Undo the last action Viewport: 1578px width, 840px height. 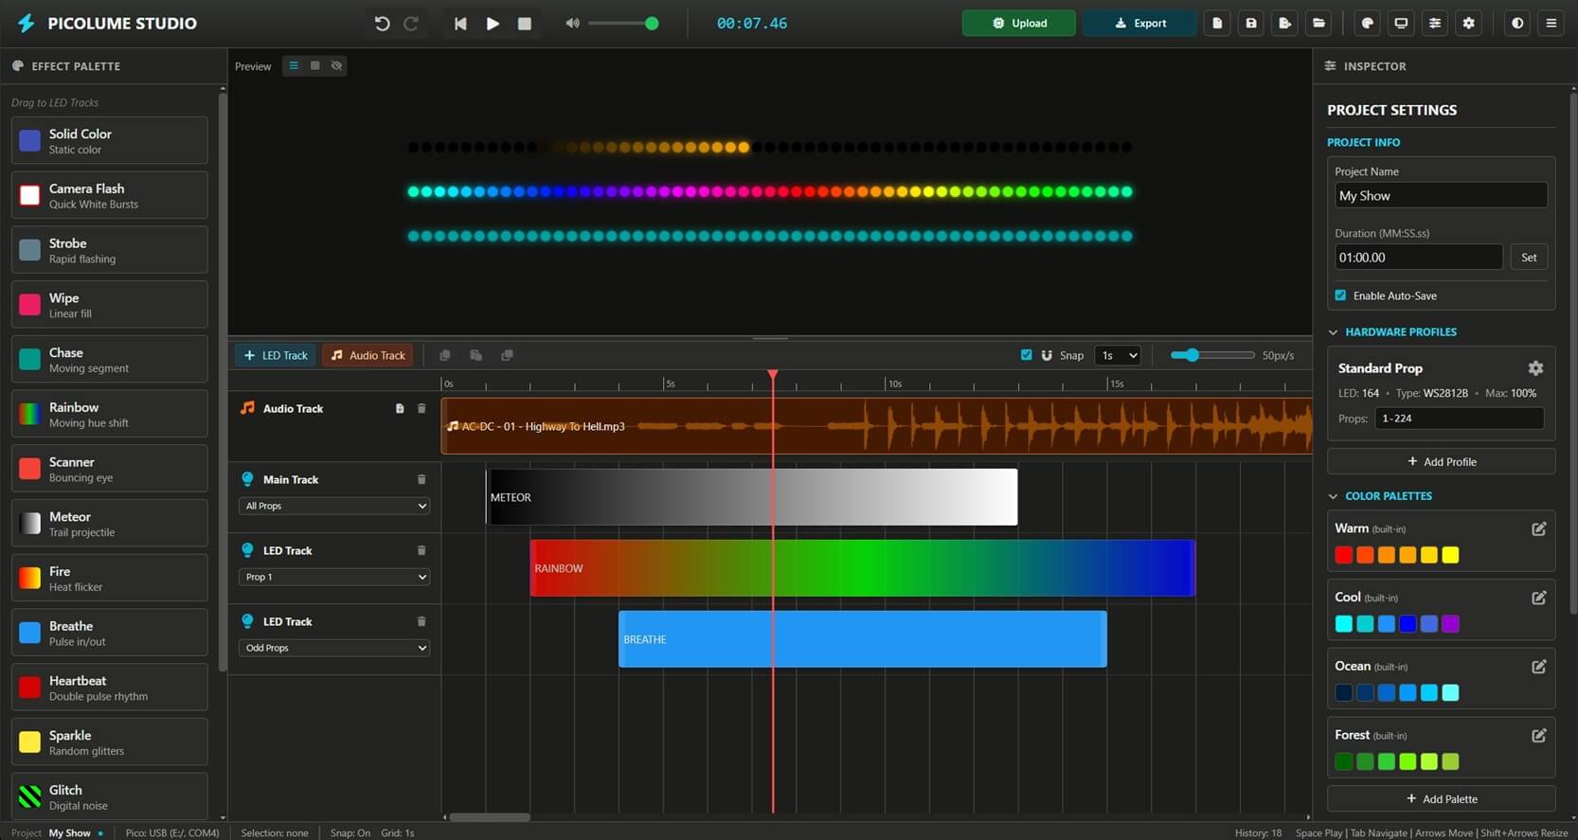click(x=382, y=24)
